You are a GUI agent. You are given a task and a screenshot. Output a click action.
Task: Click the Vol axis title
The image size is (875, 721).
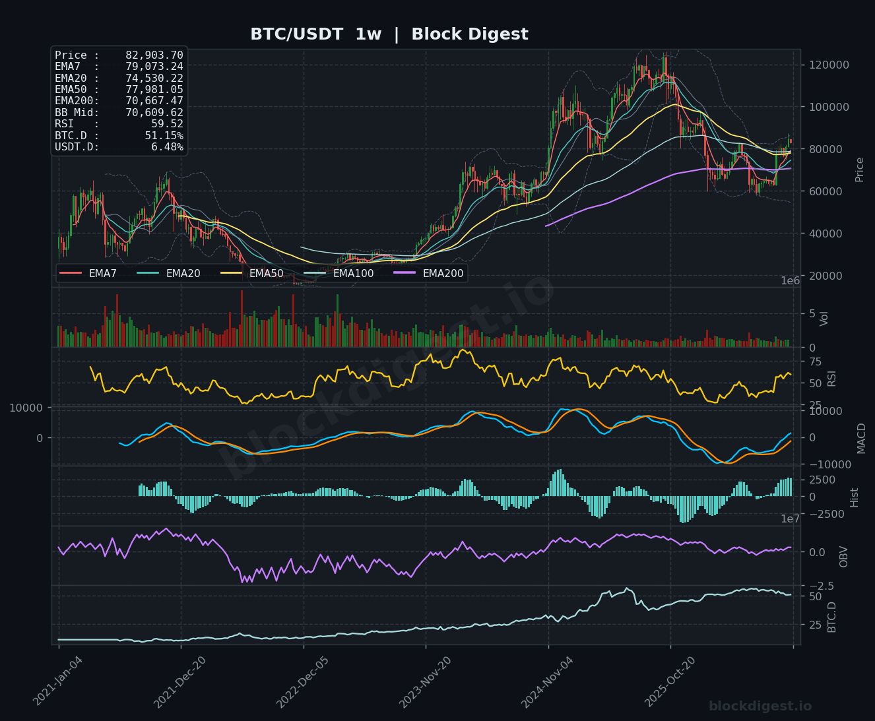tap(824, 318)
